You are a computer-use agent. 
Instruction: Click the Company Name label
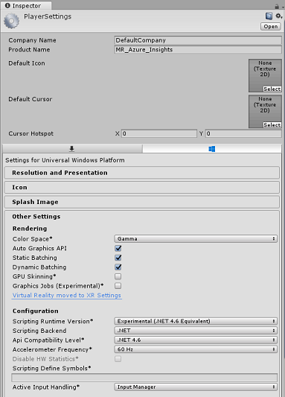tap(32, 40)
